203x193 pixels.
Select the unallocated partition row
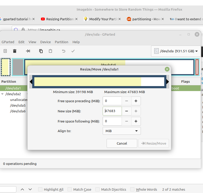(x=14, y=100)
